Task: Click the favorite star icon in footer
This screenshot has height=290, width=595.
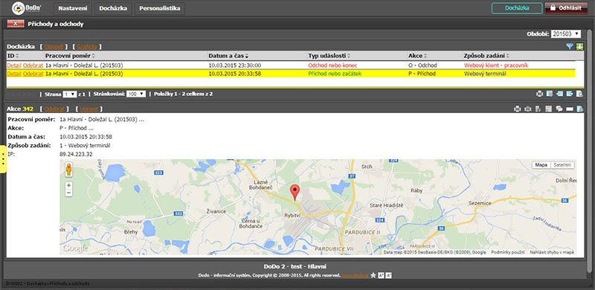Action: [373, 275]
